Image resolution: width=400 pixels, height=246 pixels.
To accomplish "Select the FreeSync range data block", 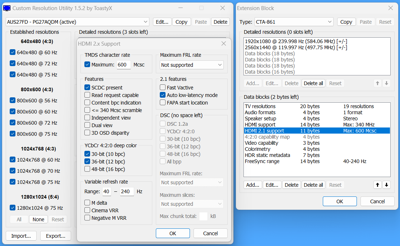I will [317, 161].
